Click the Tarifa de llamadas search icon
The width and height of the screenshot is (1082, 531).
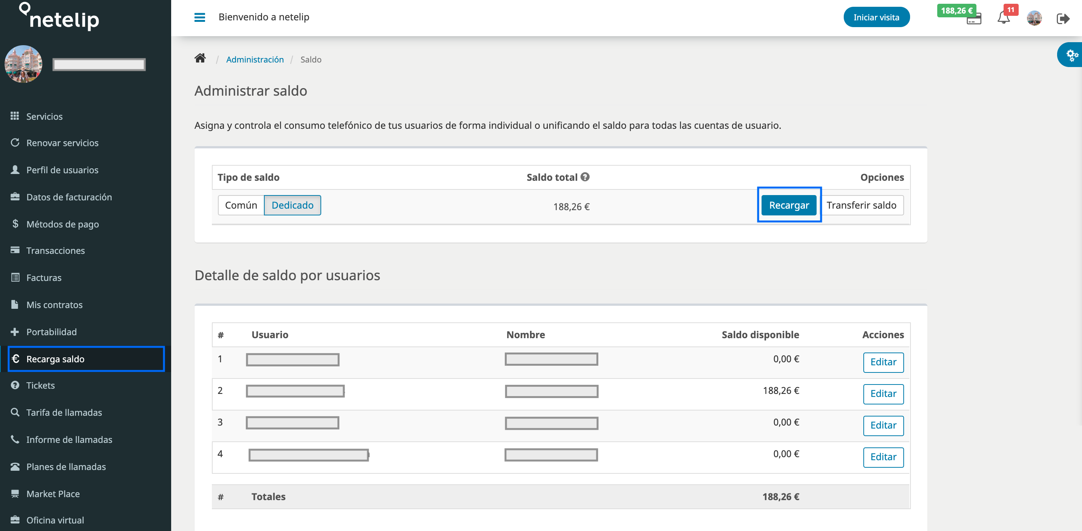15,412
